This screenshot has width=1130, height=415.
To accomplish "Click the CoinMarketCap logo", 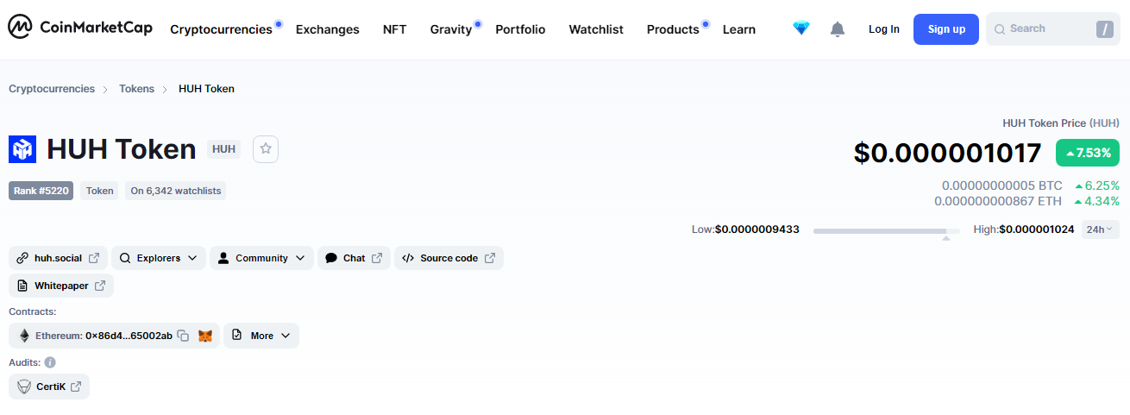I will (x=80, y=28).
